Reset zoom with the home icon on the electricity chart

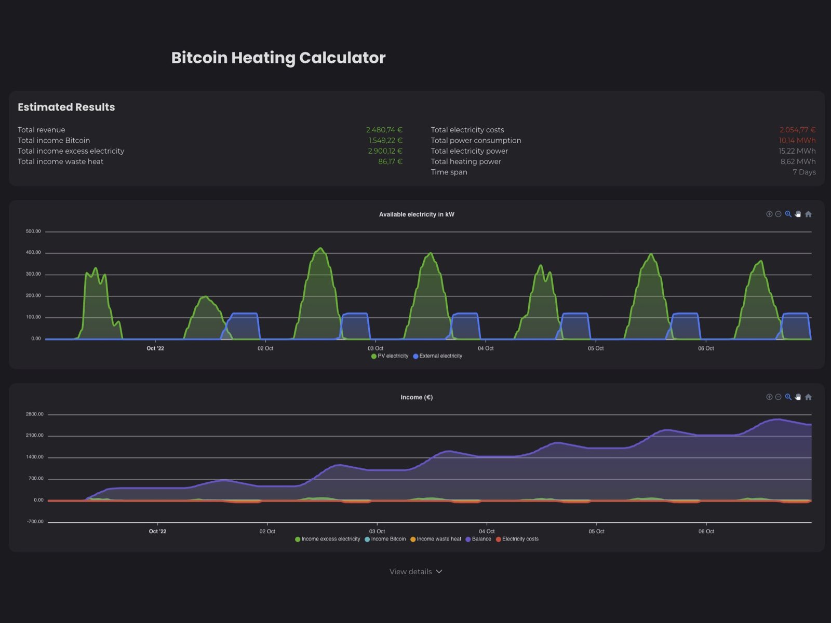tap(808, 214)
